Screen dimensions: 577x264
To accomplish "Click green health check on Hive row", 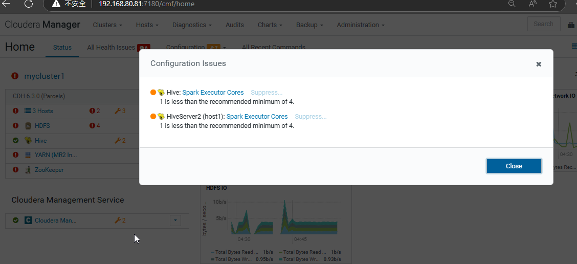I will 15,140.
